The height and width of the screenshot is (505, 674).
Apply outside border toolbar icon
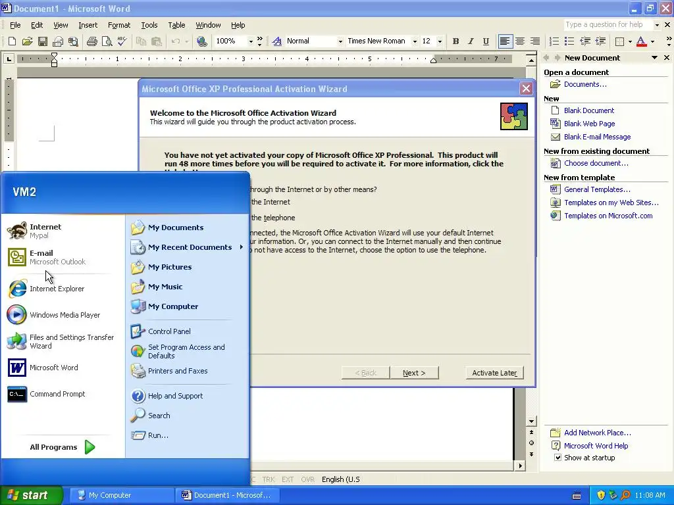tap(619, 41)
